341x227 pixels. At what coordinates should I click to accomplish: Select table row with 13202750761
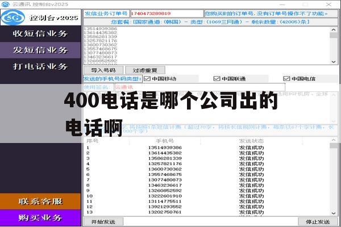tap(207, 212)
